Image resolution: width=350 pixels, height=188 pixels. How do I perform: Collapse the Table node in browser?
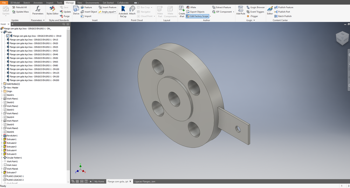coord(2,32)
